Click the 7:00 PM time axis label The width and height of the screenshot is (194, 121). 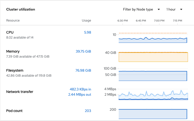[x=159, y=21]
